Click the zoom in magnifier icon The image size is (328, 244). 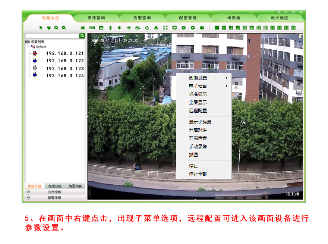pos(56,28)
